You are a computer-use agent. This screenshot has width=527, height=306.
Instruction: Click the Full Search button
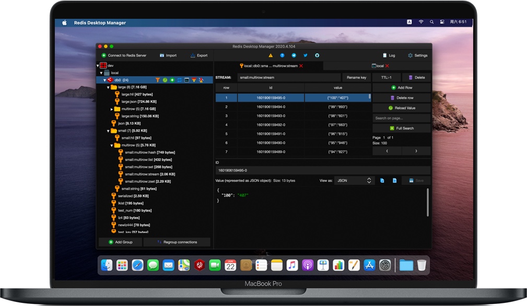[x=401, y=128]
